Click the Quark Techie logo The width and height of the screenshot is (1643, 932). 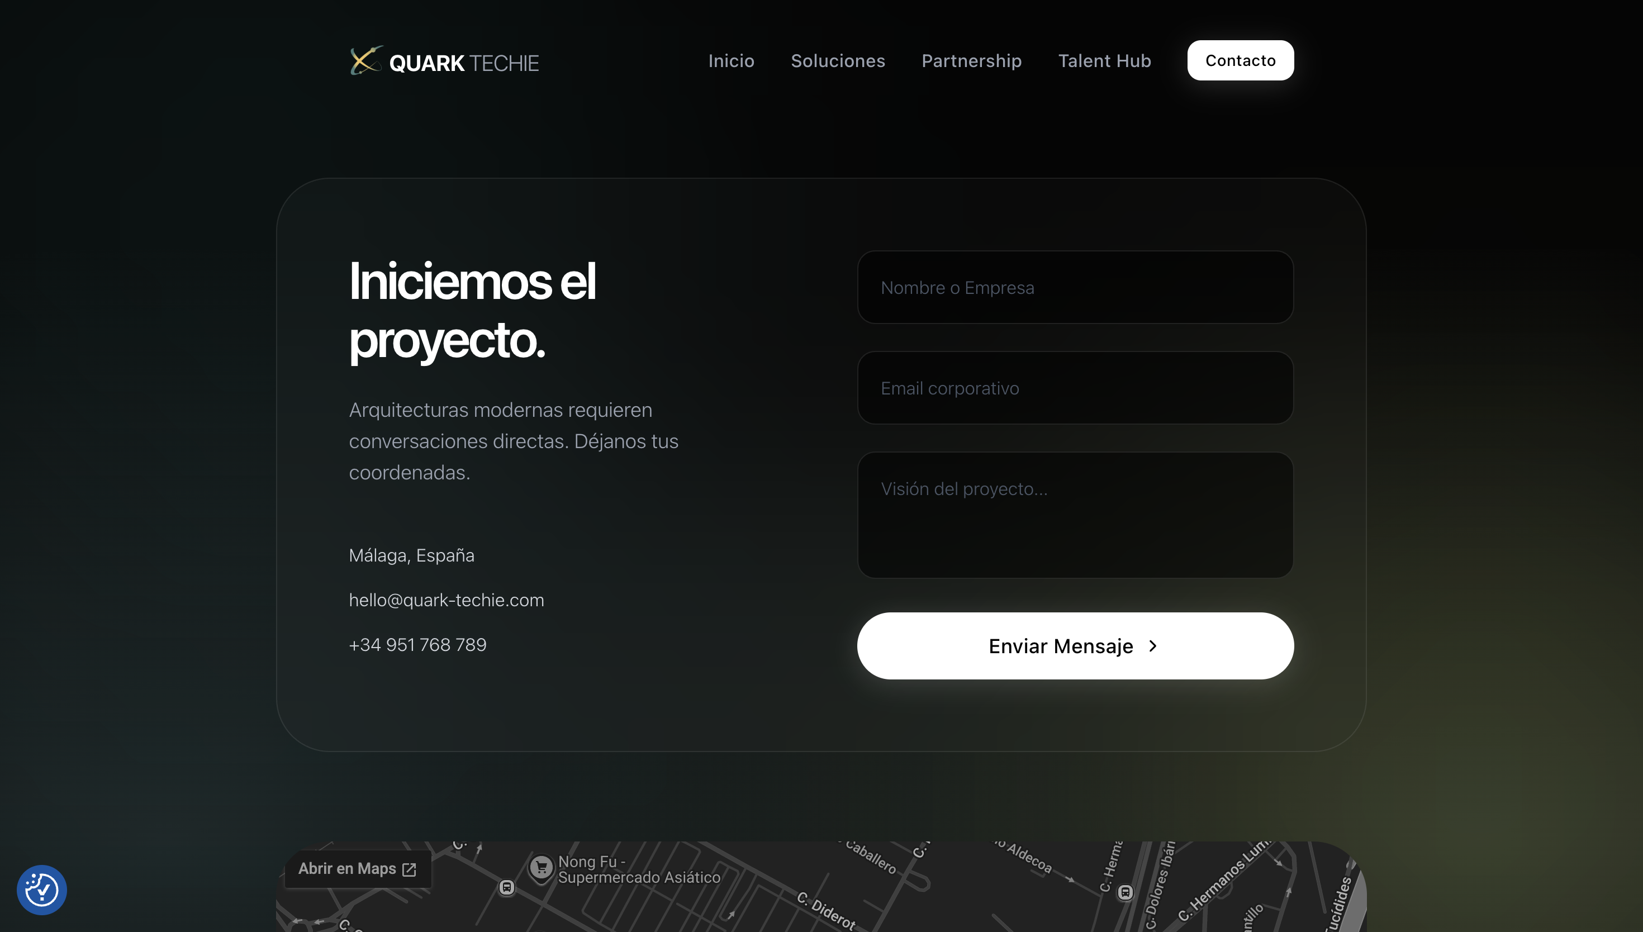click(x=444, y=61)
